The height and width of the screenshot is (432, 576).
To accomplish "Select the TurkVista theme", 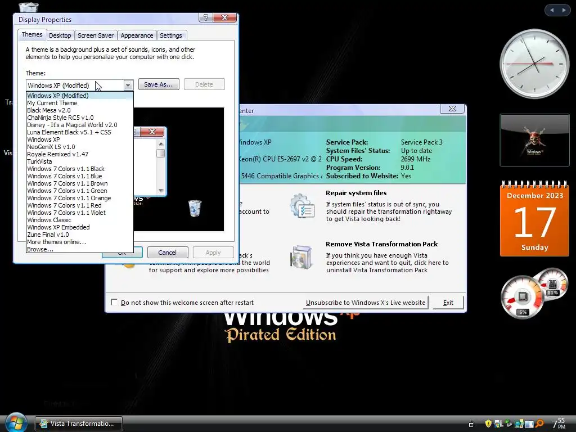I will tap(80, 161).
